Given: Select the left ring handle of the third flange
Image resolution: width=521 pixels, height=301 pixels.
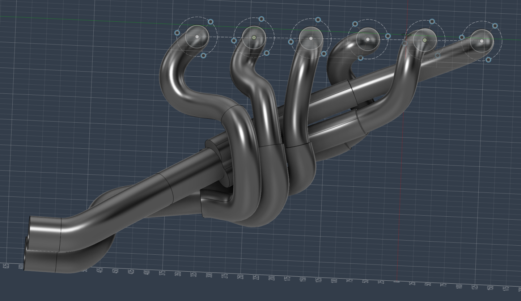Looking at the screenshot, I should coord(291,42).
